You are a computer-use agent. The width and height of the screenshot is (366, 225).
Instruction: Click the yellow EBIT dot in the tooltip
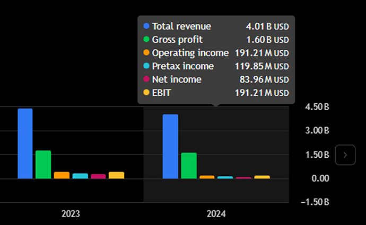(x=146, y=93)
